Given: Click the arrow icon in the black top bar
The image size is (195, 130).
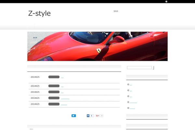Looking at the screenshot, I should [x=166, y=2].
